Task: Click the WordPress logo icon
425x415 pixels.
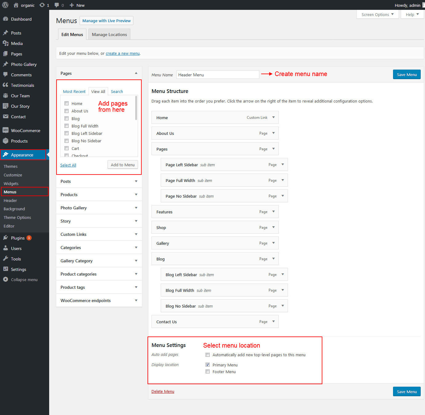Action: (5, 5)
